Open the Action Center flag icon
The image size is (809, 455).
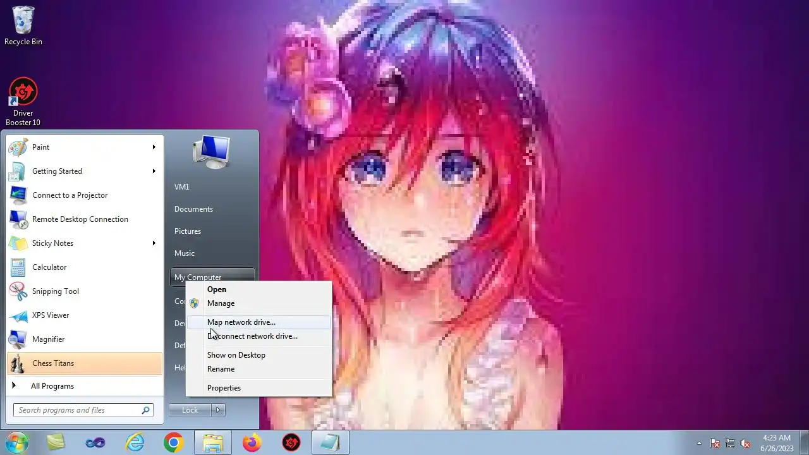coord(715,443)
